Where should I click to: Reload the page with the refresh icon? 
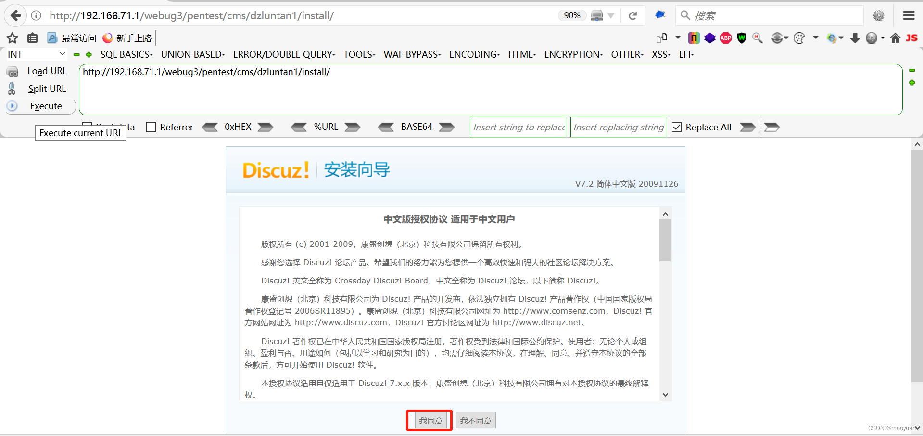click(x=633, y=15)
